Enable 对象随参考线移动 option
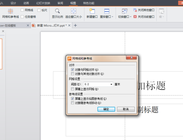 (73, 103)
